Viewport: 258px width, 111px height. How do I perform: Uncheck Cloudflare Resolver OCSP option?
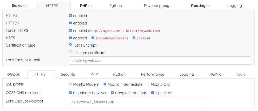coord(70,93)
